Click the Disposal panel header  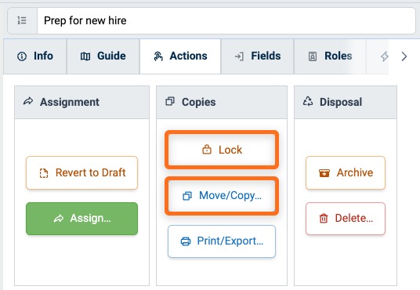coord(346,102)
